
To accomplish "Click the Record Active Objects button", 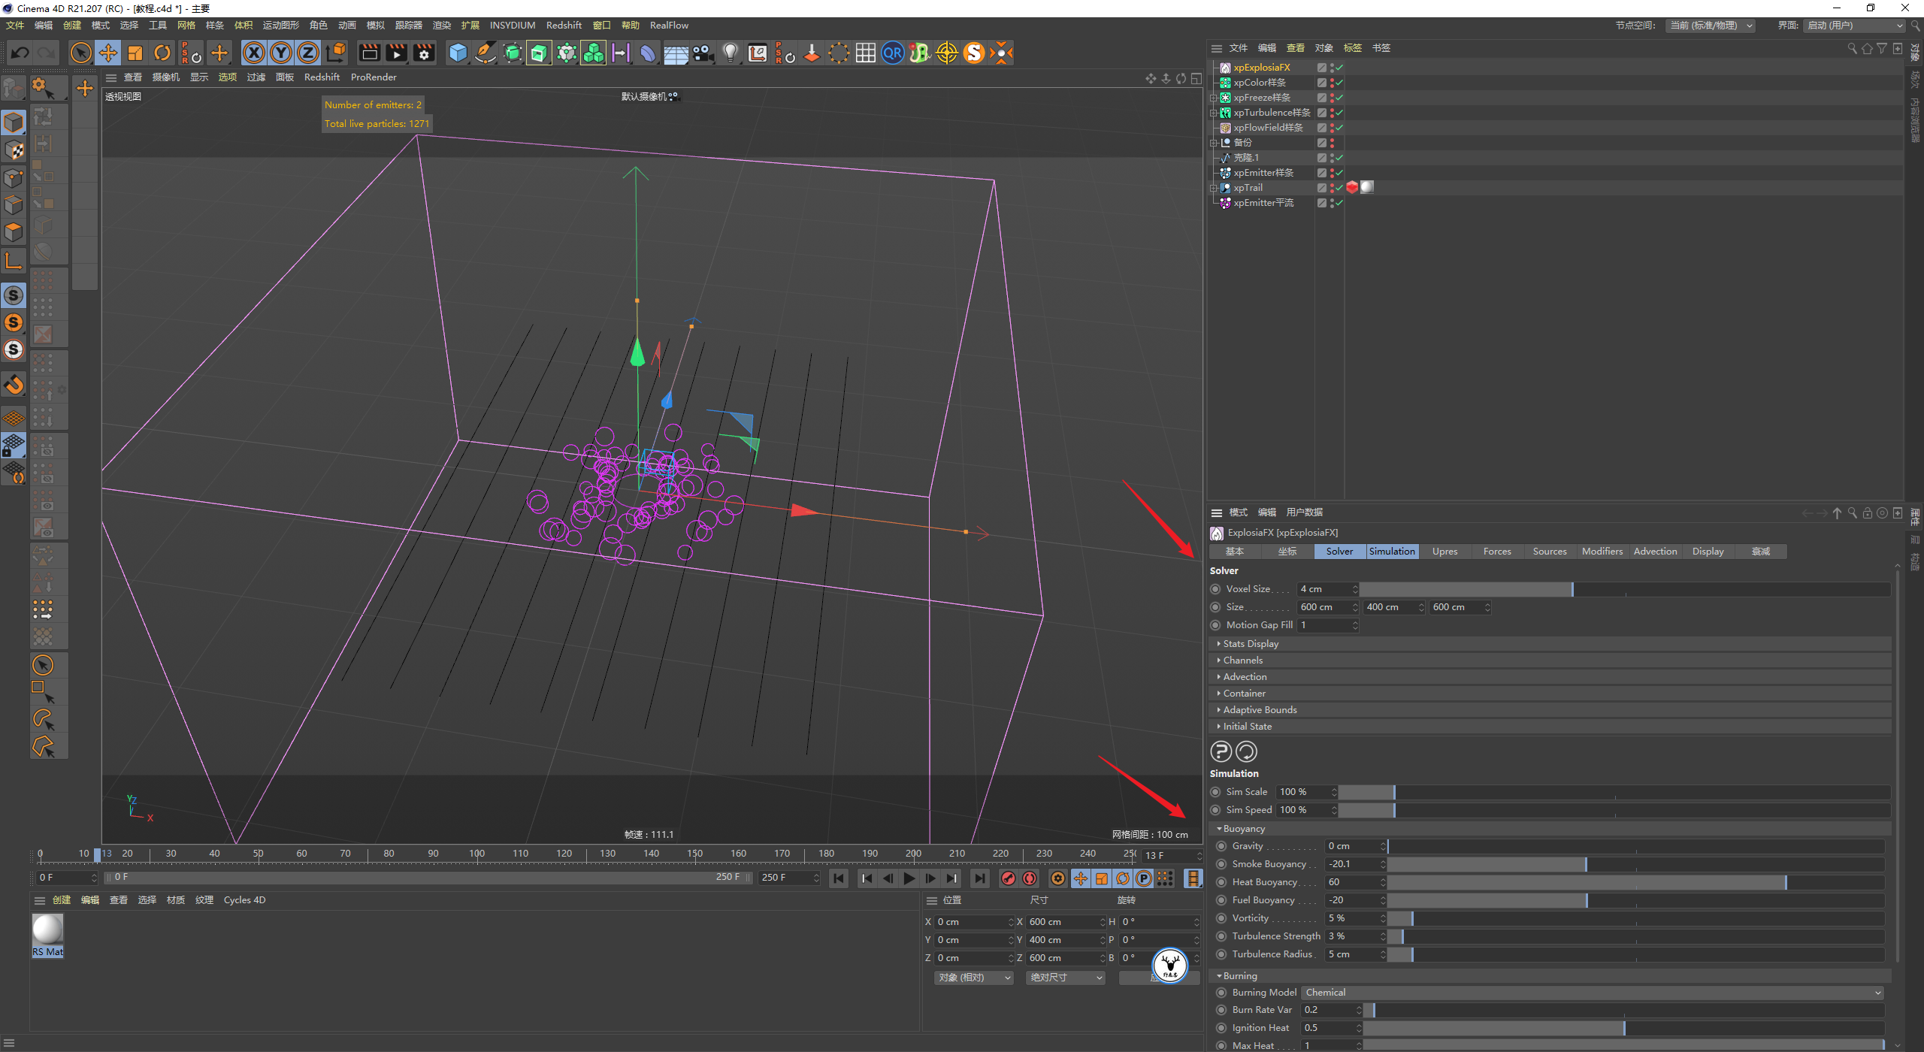I will coord(1009,878).
